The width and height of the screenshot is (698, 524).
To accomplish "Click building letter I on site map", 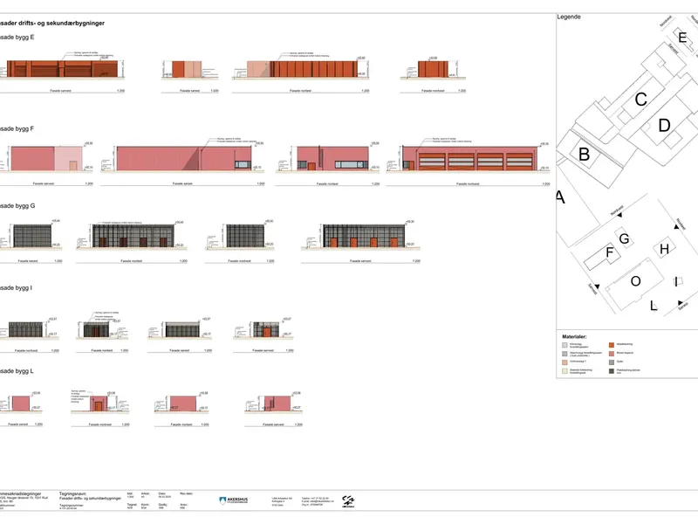I will (x=676, y=281).
